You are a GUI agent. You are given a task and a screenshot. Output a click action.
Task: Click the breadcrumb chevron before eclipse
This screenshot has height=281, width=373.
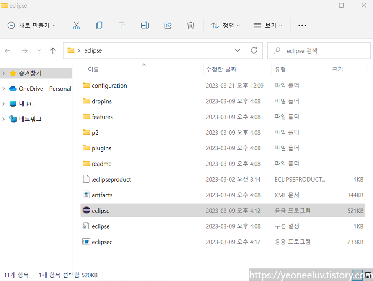pos(79,50)
